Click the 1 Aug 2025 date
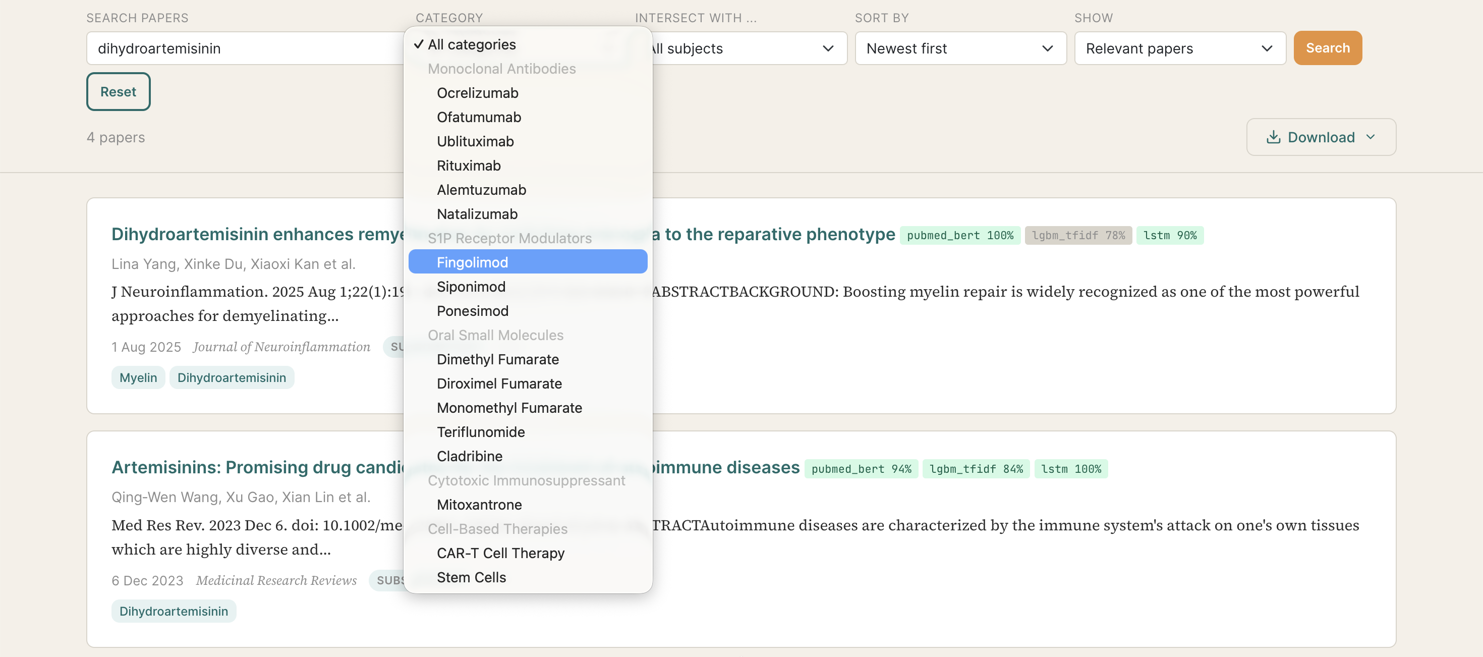The height and width of the screenshot is (657, 1483). (146, 347)
